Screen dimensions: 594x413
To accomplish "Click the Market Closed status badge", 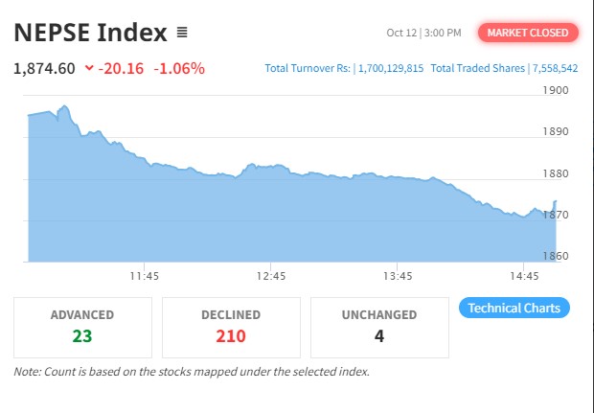I will click(528, 33).
